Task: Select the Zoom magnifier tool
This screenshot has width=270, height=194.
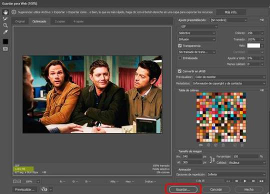Action: 5,25
